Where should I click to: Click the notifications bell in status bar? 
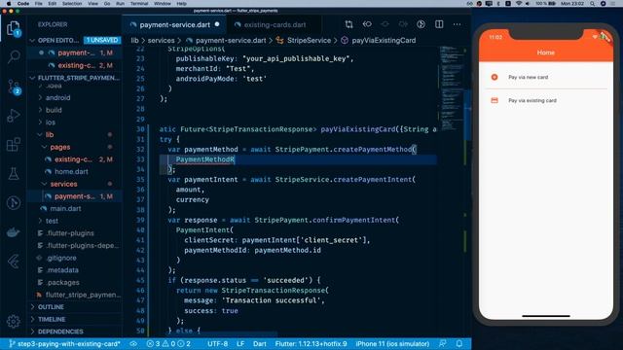tap(458, 343)
